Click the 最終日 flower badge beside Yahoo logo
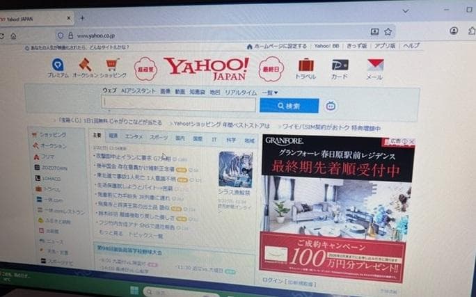476x297 pixels. click(271, 69)
